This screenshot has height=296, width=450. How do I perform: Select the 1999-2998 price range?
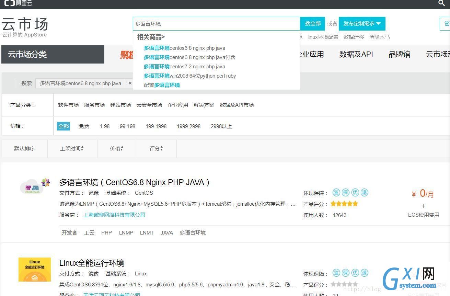(x=189, y=126)
